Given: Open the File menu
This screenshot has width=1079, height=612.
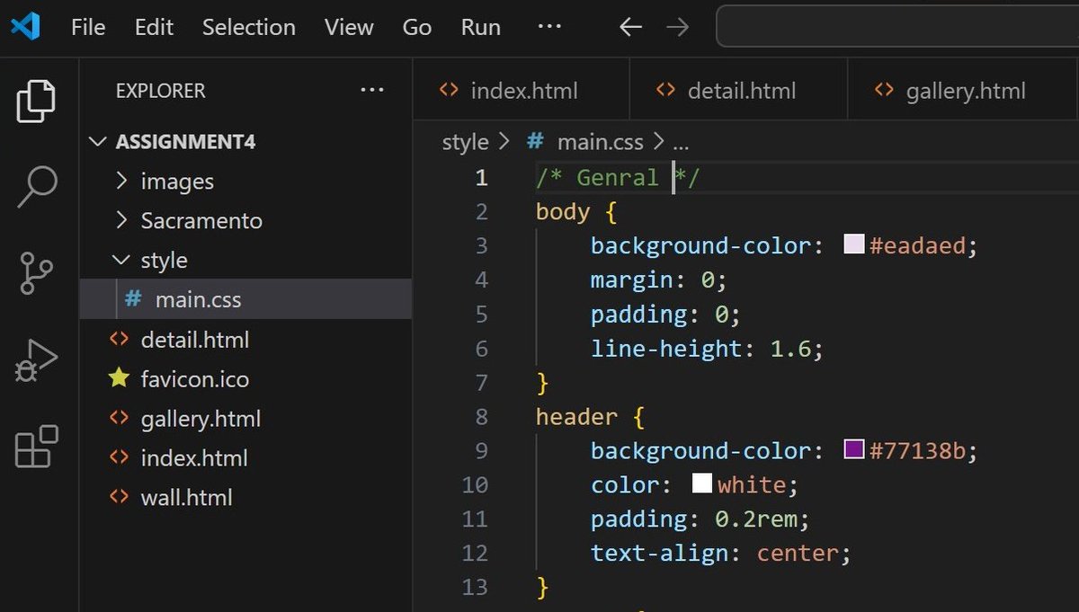Looking at the screenshot, I should [x=88, y=27].
